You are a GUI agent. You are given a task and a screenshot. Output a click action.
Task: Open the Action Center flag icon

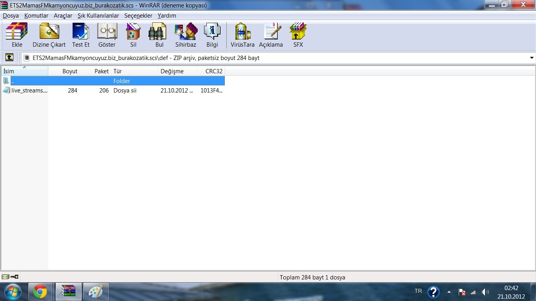[462, 292]
